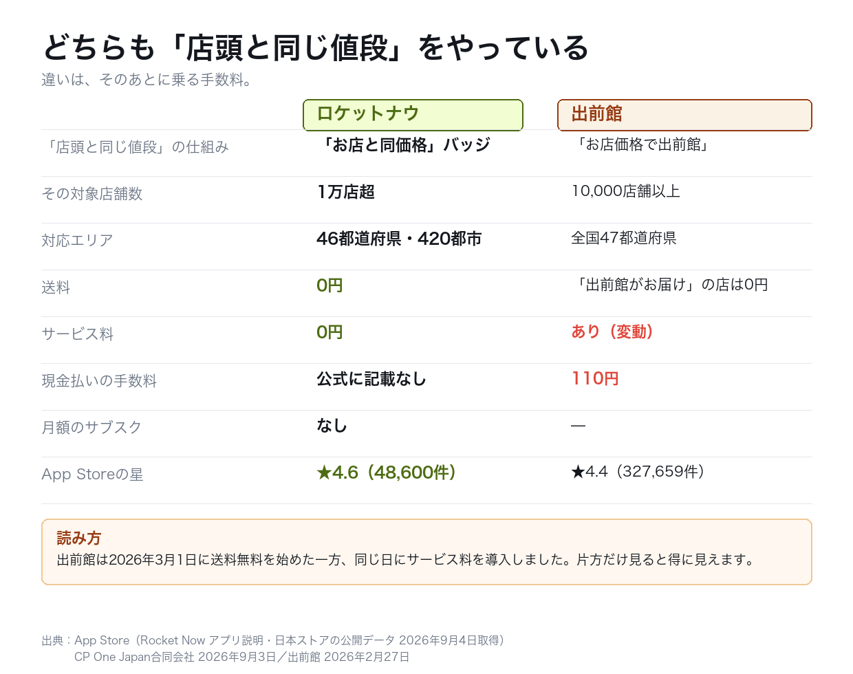Click the source line CP One Japan合同会社
This screenshot has width=853, height=674.
(x=242, y=657)
